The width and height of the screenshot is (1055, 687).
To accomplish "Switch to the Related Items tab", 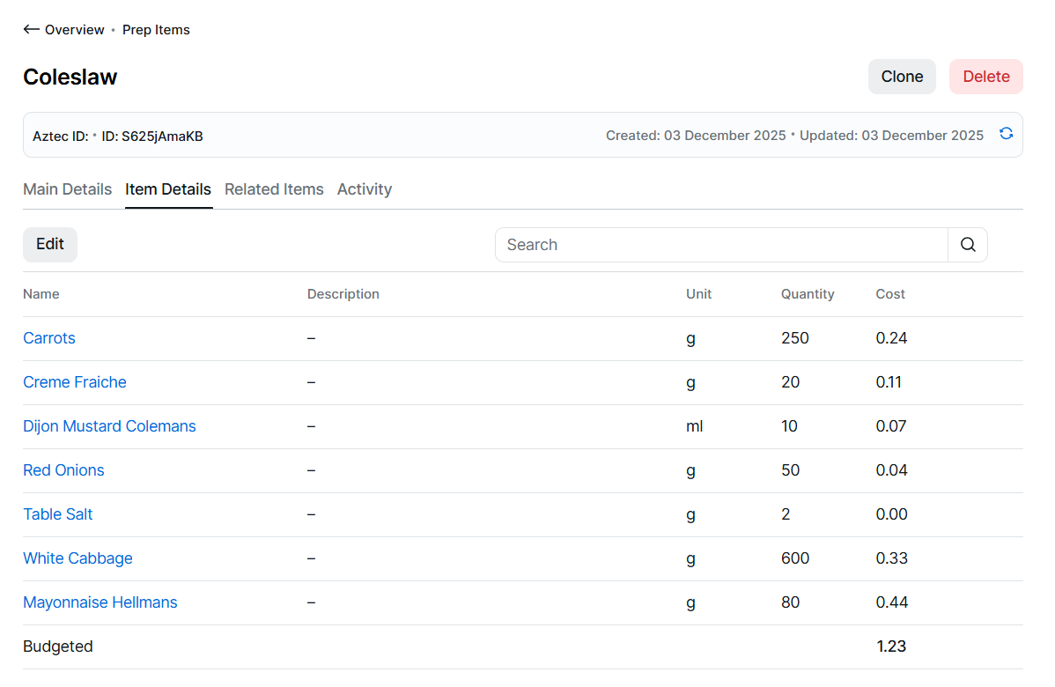I will [274, 189].
